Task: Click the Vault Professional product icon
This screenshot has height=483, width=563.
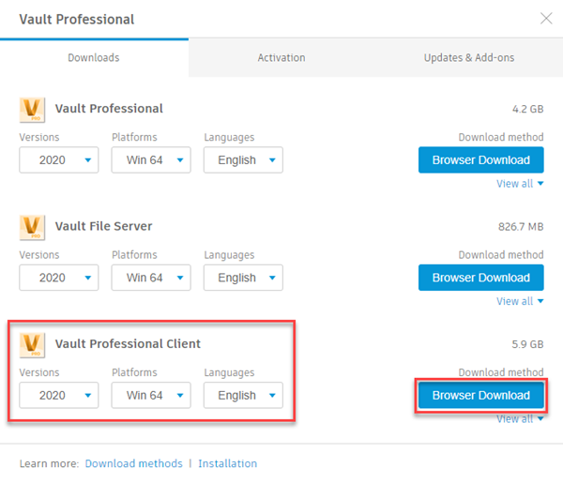Action: point(32,110)
